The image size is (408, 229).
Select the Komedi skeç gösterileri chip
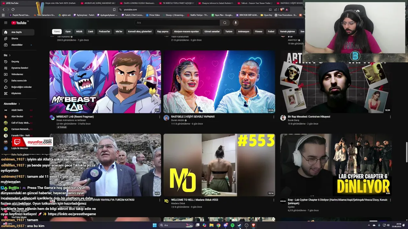(x=140, y=31)
